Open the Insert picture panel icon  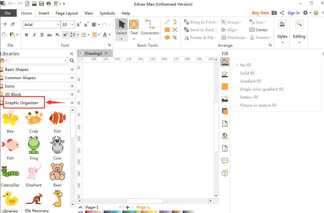pos(225,99)
